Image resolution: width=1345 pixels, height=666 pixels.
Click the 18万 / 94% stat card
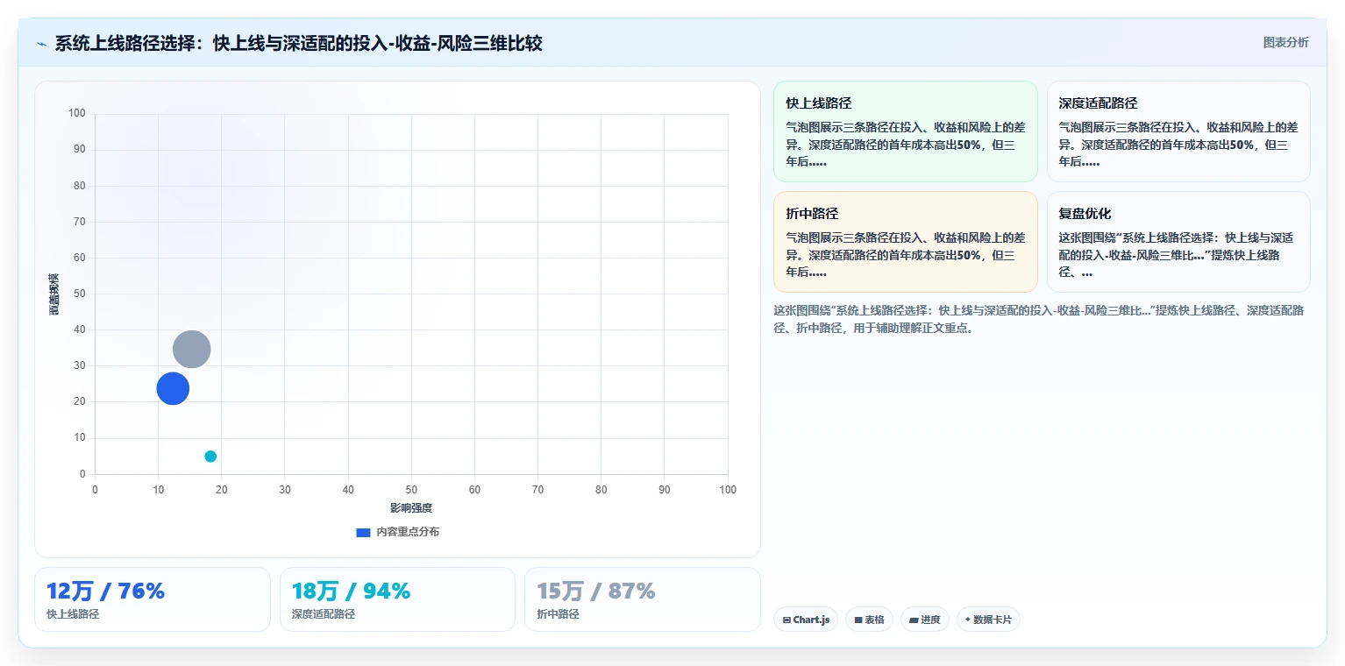397,599
